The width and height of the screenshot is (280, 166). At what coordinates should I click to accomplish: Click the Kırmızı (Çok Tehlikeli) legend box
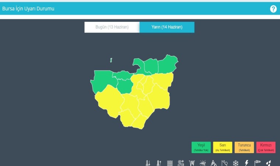[x=266, y=148]
